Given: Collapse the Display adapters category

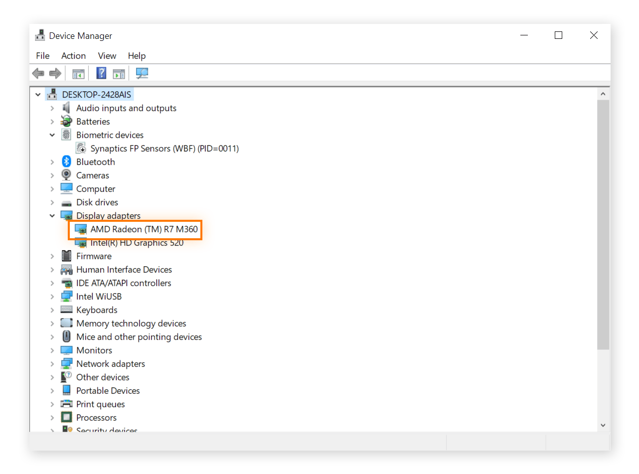Looking at the screenshot, I should pos(52,215).
